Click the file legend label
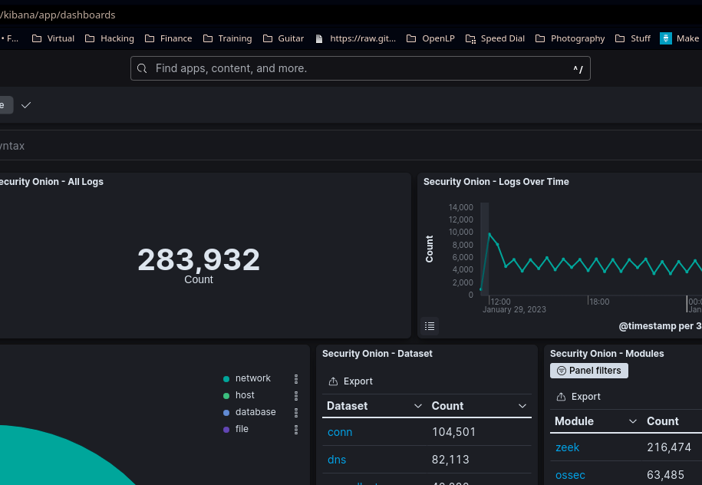Viewport: 702px width, 485px height. [242, 429]
